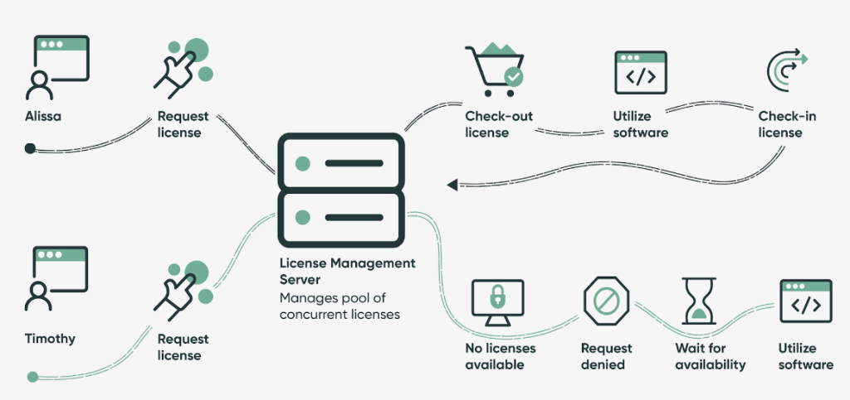Click the circular arrow Check-in license icon
850x400 pixels.
[x=784, y=72]
